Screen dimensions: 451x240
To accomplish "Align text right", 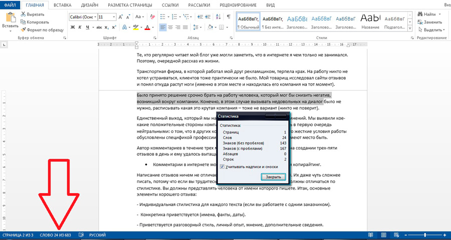I will pyautogui.click(x=178, y=27).
